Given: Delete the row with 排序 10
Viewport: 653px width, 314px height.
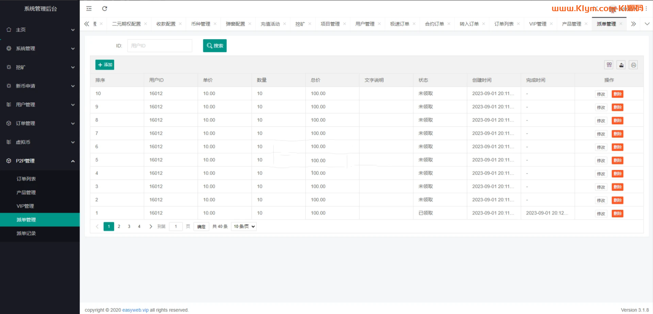Looking at the screenshot, I should [617, 94].
